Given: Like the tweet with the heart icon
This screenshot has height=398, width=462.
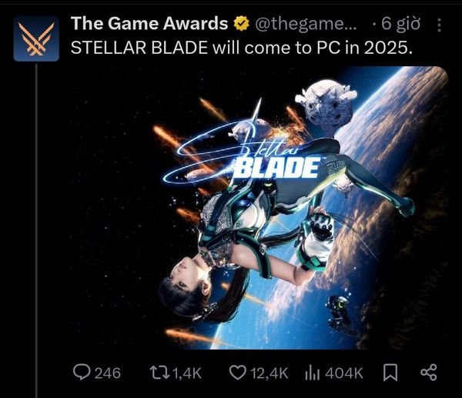Looking at the screenshot, I should [237, 373].
